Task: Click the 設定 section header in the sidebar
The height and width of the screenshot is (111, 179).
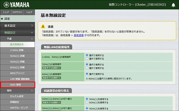Action: pyautogui.click(x=18, y=19)
